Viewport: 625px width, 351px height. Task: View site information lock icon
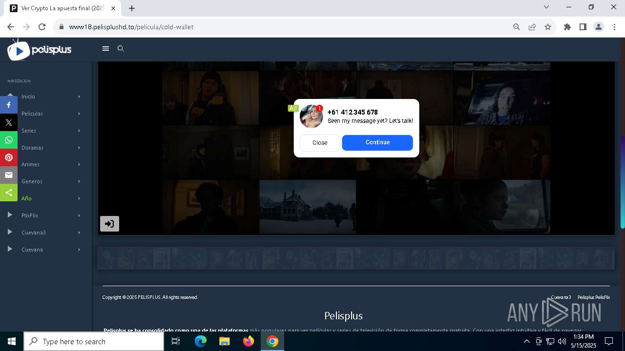[x=62, y=27]
